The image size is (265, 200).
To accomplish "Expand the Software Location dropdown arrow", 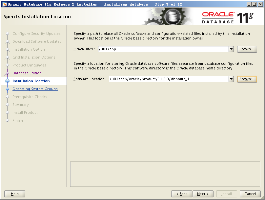I will [x=231, y=79].
